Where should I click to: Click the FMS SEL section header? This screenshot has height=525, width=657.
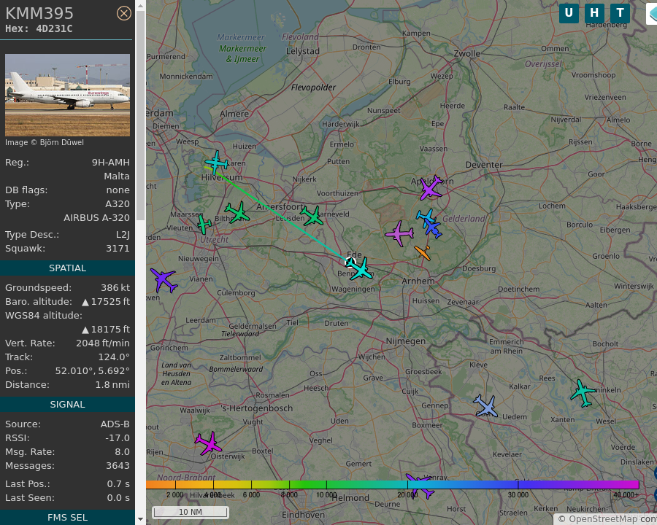tap(67, 518)
